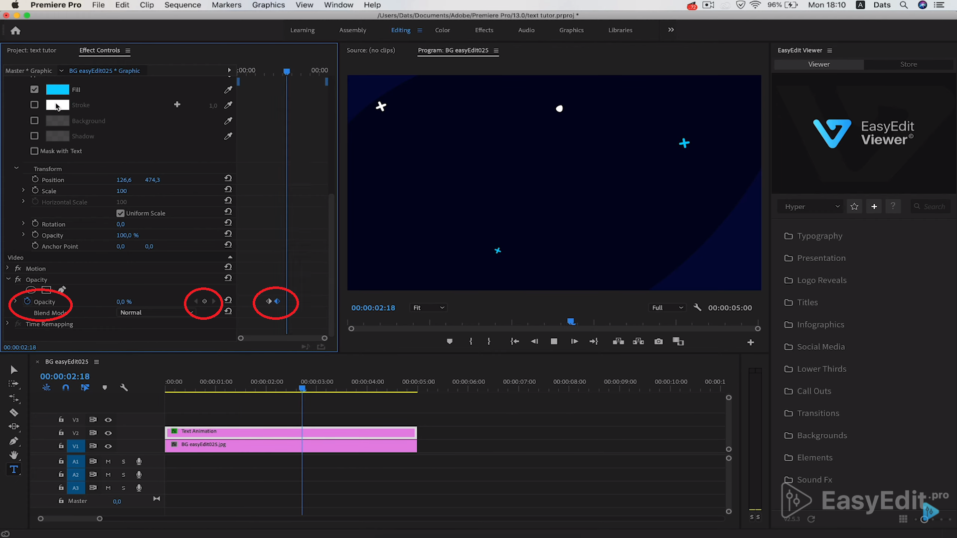Screen dimensions: 957x538
Task: Enable the Shadow checkbox
Action: coord(34,136)
